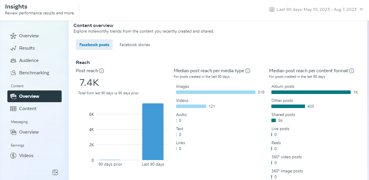369x180 pixels.
Task: Click the Last 90 days reach bar
Action: pyautogui.click(x=153, y=132)
